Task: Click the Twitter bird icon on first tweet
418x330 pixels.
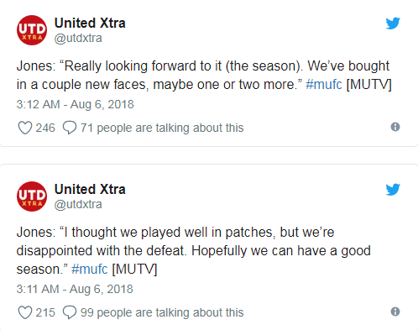Action: click(393, 24)
